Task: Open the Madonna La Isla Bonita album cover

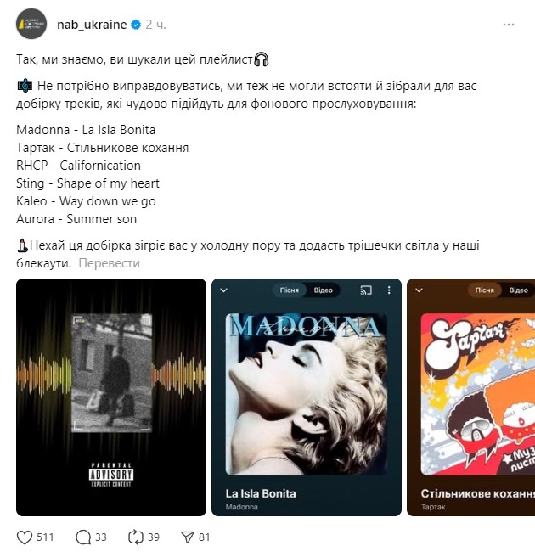Action: pyautogui.click(x=307, y=394)
